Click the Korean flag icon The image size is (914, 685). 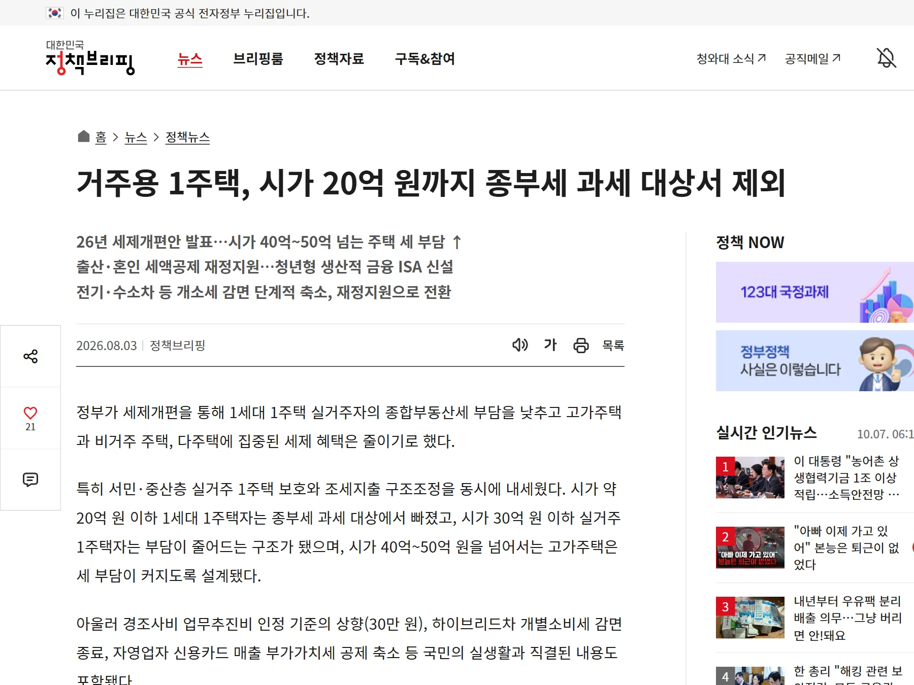[55, 13]
